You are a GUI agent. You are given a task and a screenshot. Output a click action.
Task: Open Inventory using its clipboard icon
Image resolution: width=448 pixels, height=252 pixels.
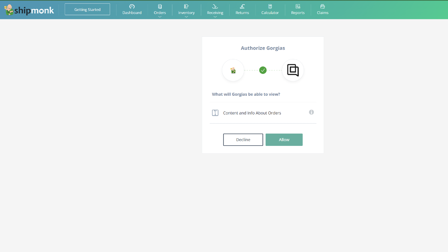click(x=186, y=7)
